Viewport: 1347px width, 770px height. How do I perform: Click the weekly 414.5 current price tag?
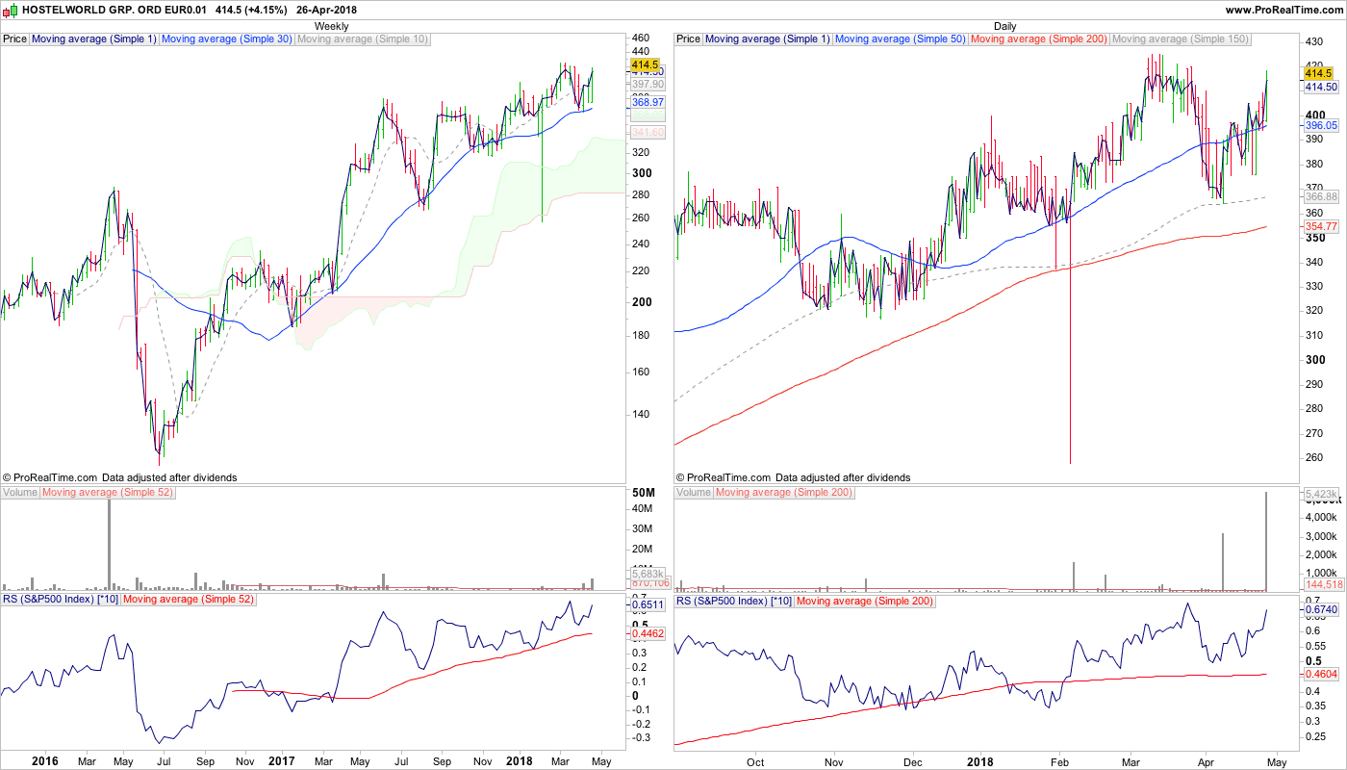tap(645, 64)
